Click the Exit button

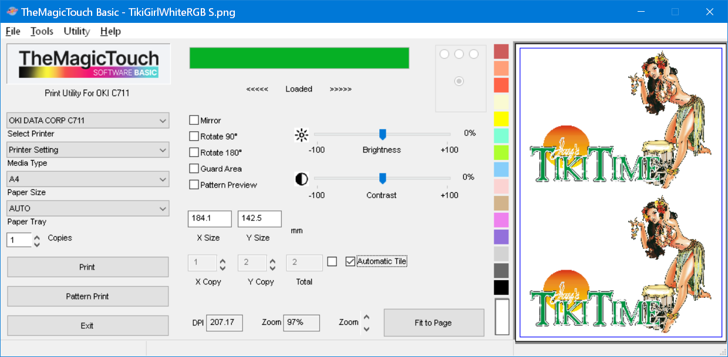tap(87, 325)
